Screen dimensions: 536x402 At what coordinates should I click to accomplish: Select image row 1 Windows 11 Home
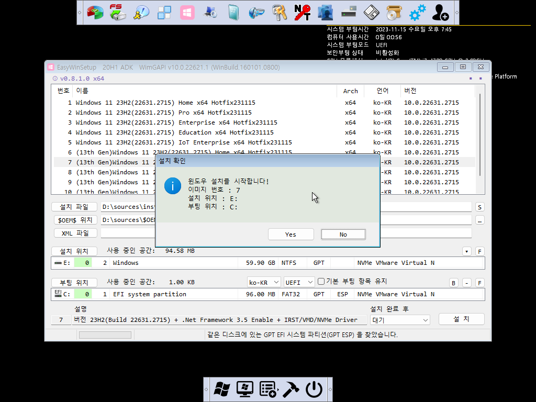264,103
